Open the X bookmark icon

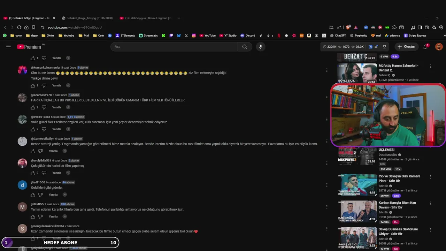[186, 36]
